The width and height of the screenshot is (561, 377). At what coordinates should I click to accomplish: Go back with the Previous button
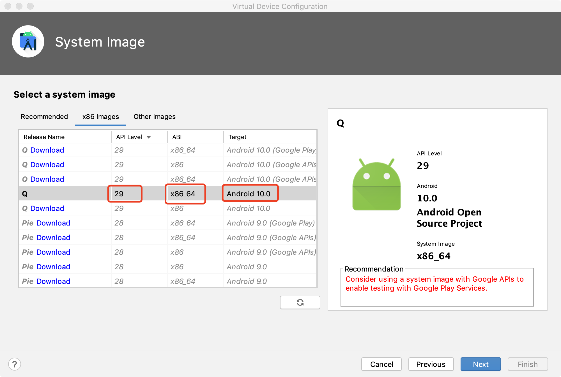pos(431,364)
